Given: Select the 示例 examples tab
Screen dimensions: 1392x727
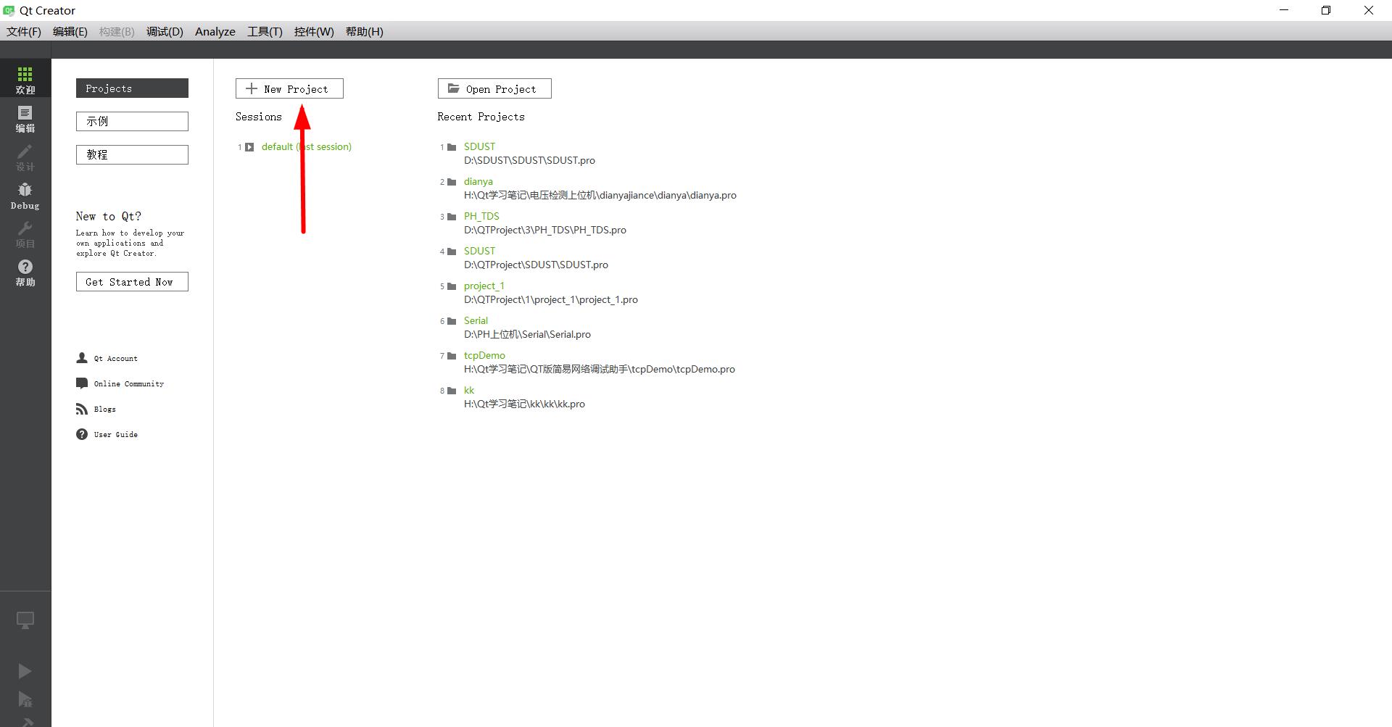Looking at the screenshot, I should click(132, 121).
